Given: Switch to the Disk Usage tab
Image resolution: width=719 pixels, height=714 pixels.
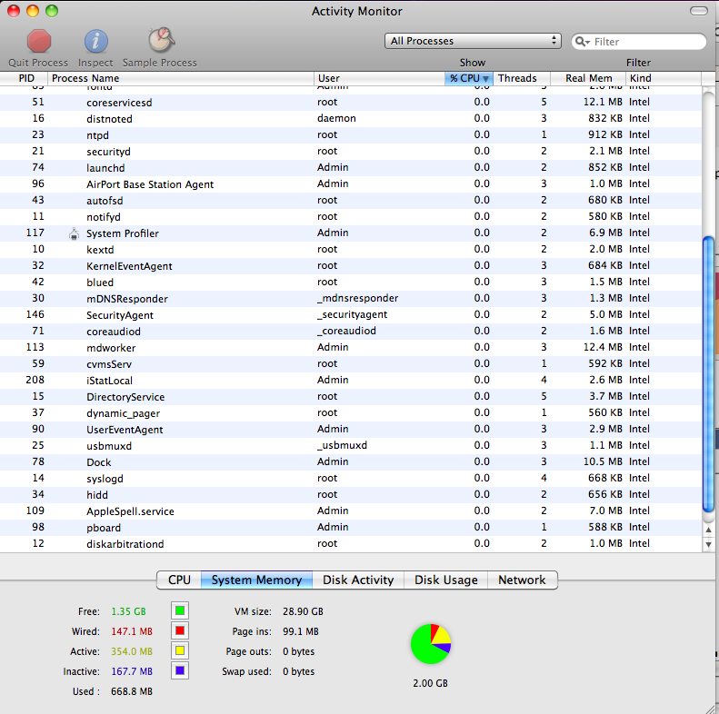Looking at the screenshot, I should (x=445, y=580).
